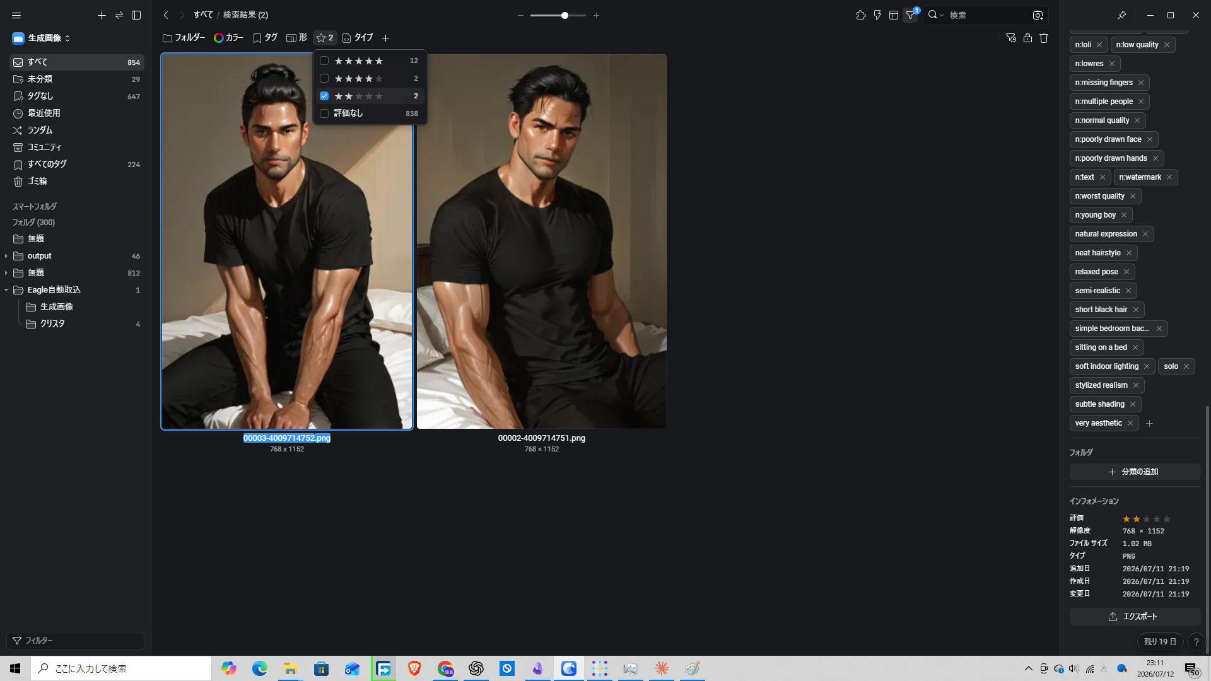
Task: Uncheck the two-star rating filter
Action: 324,96
